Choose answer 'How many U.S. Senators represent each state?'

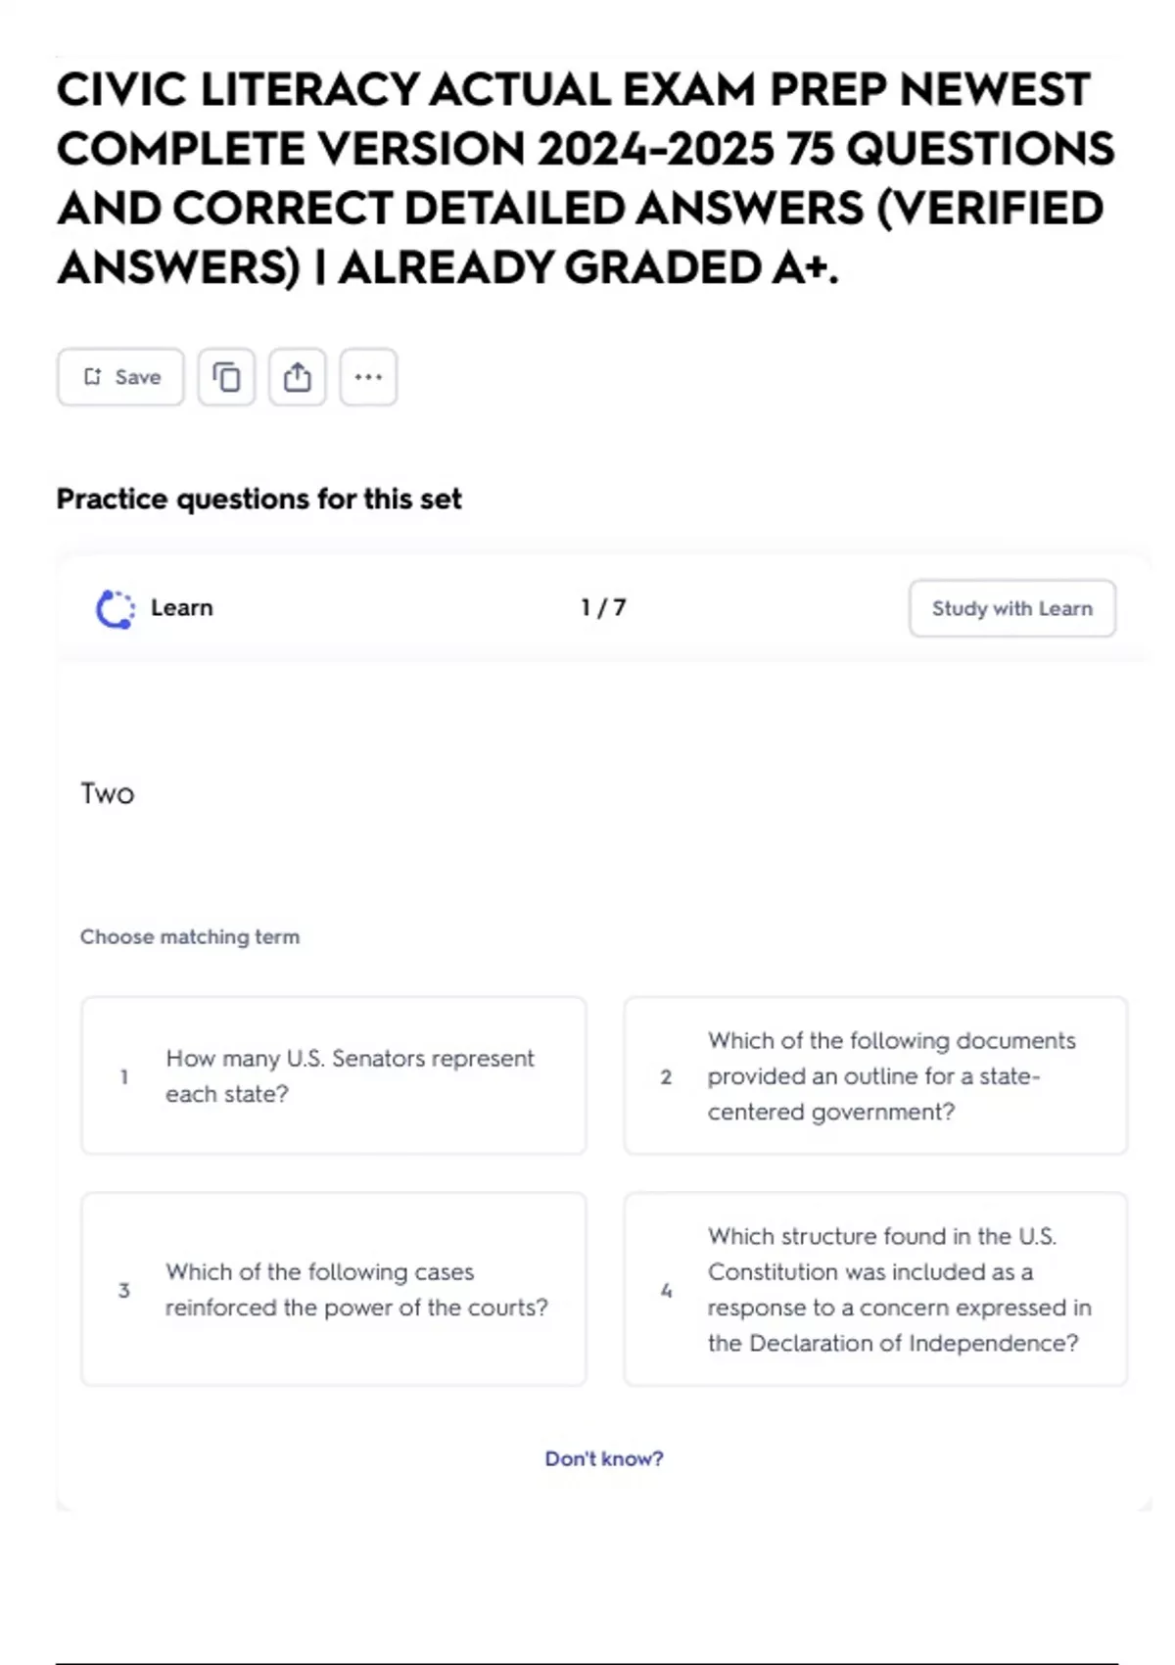[x=334, y=1075]
